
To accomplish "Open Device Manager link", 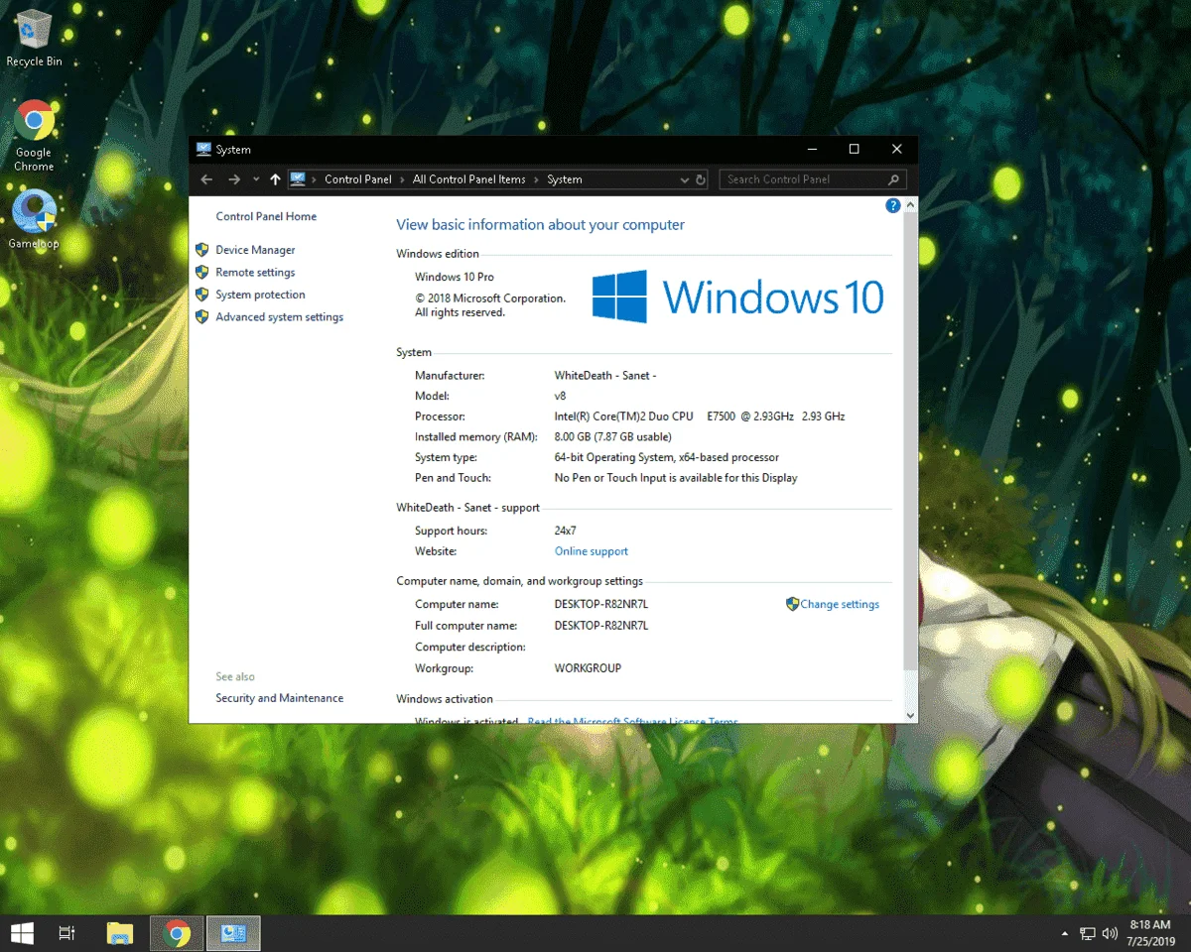I will (x=255, y=250).
